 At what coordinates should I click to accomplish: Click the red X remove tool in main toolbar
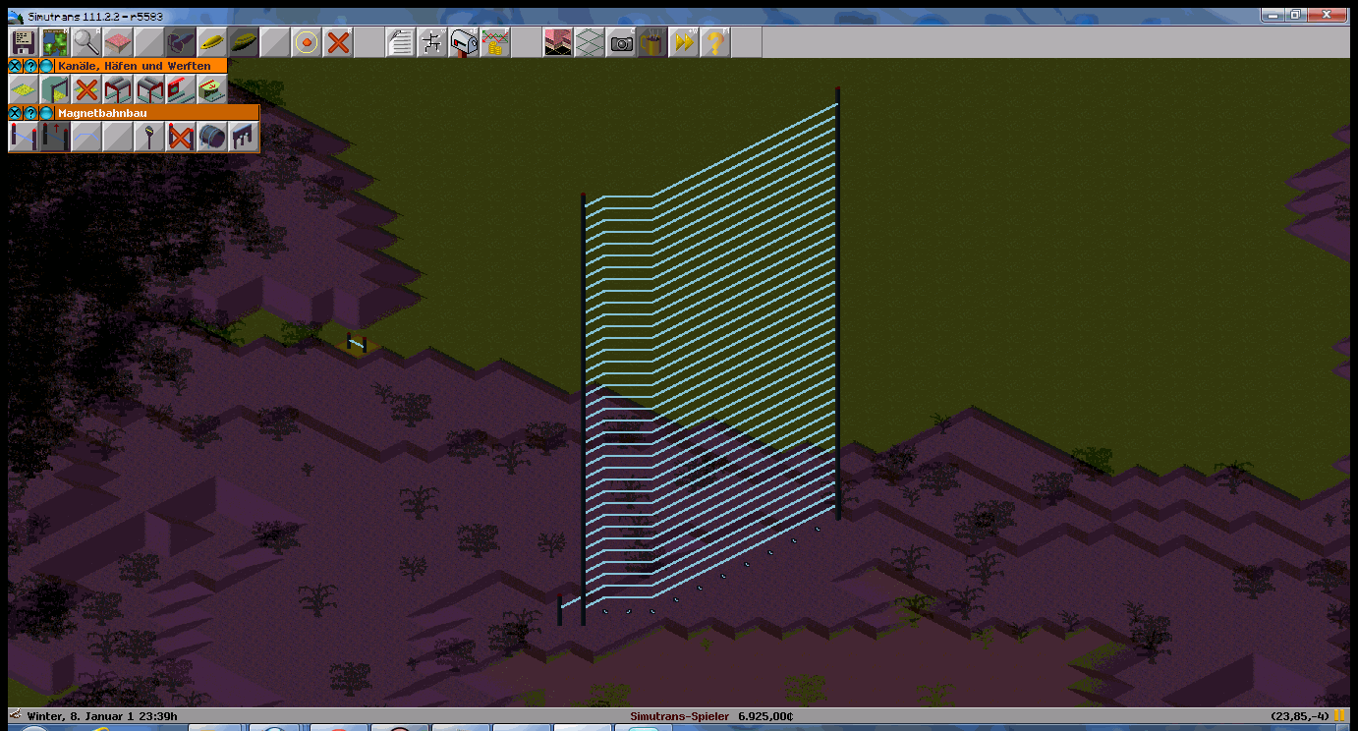(338, 42)
